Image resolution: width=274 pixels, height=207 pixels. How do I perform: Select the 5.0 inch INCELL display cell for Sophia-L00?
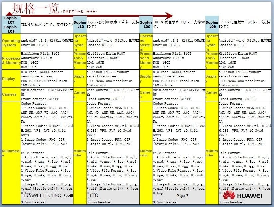point(179,79)
